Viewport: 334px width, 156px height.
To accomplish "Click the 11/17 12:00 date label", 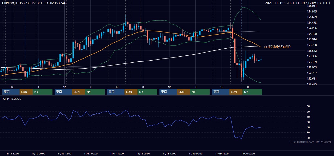I will (117, 153).
